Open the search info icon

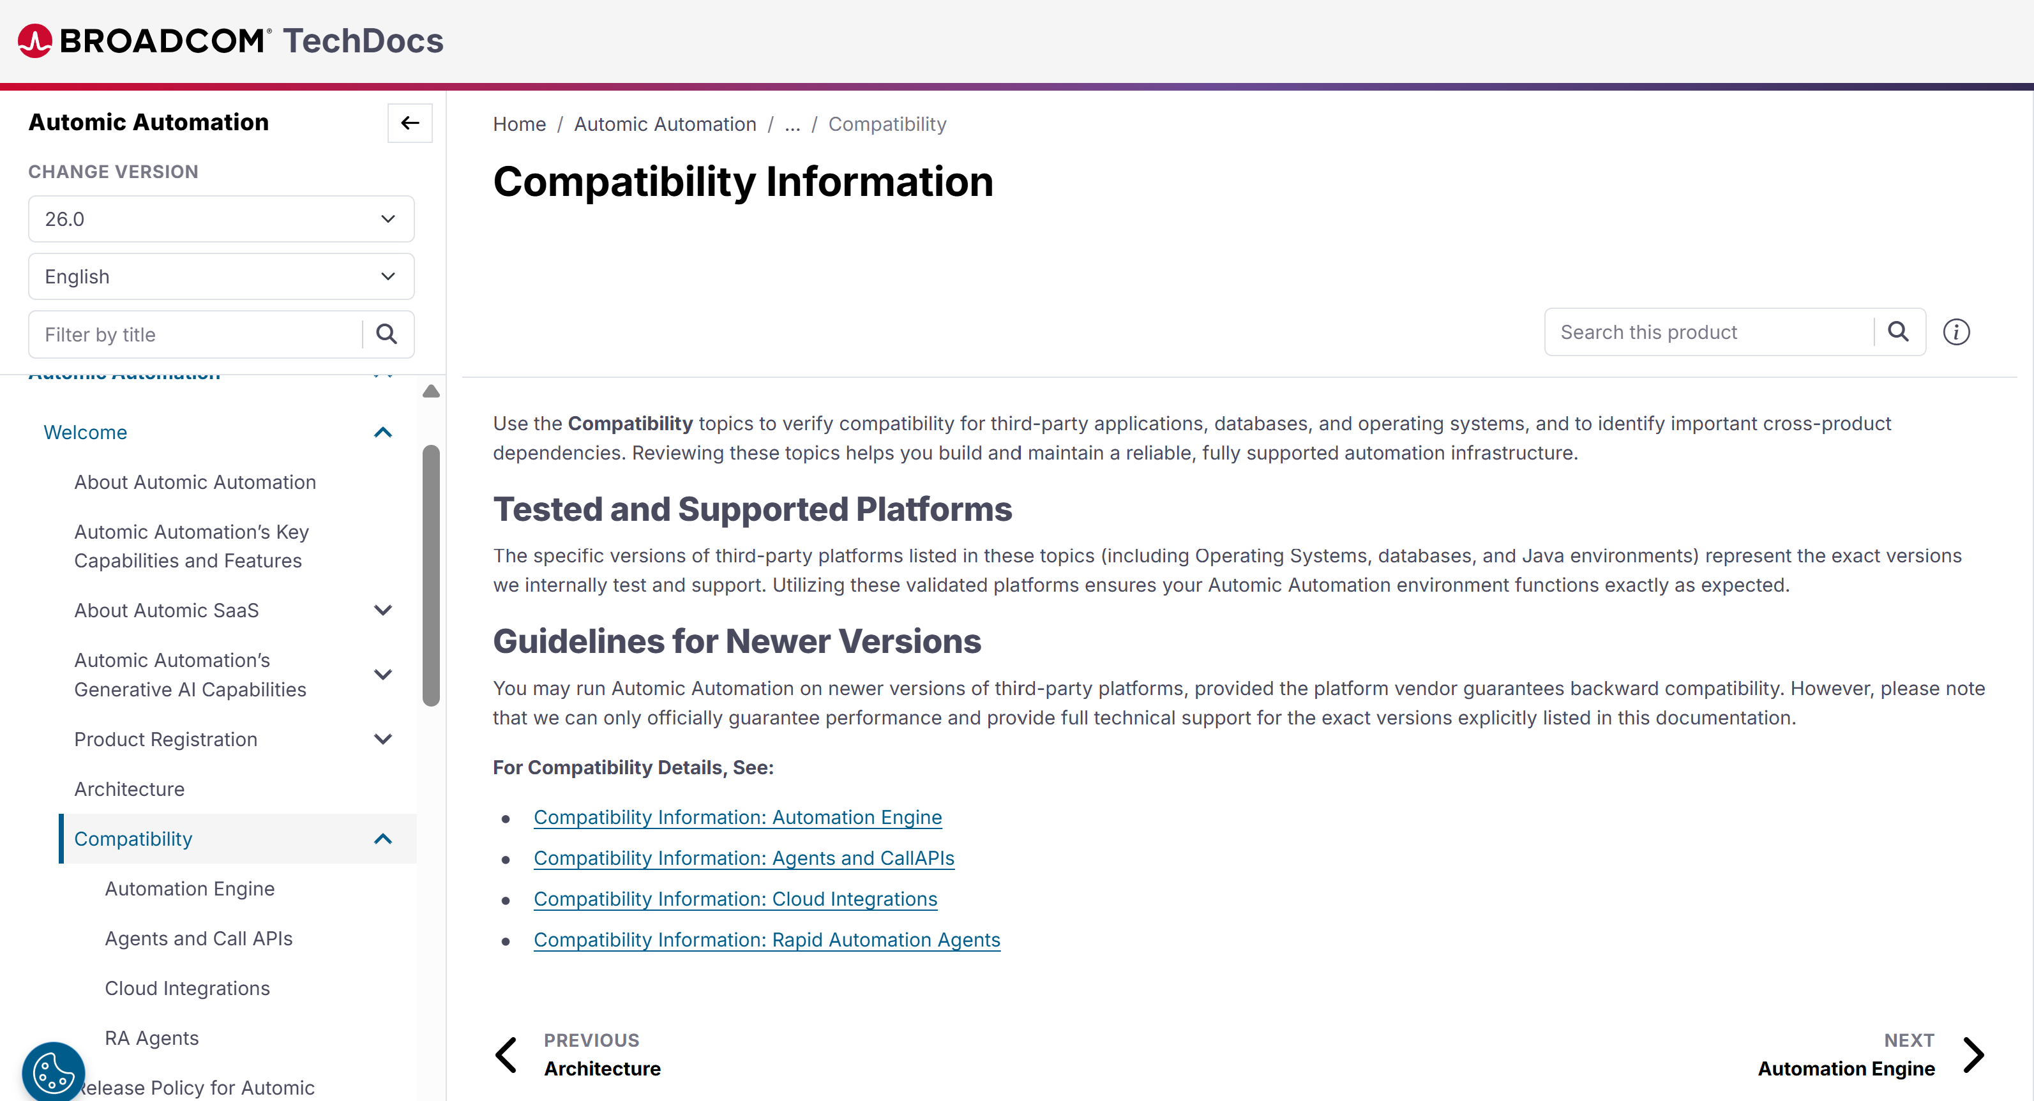(x=1956, y=331)
